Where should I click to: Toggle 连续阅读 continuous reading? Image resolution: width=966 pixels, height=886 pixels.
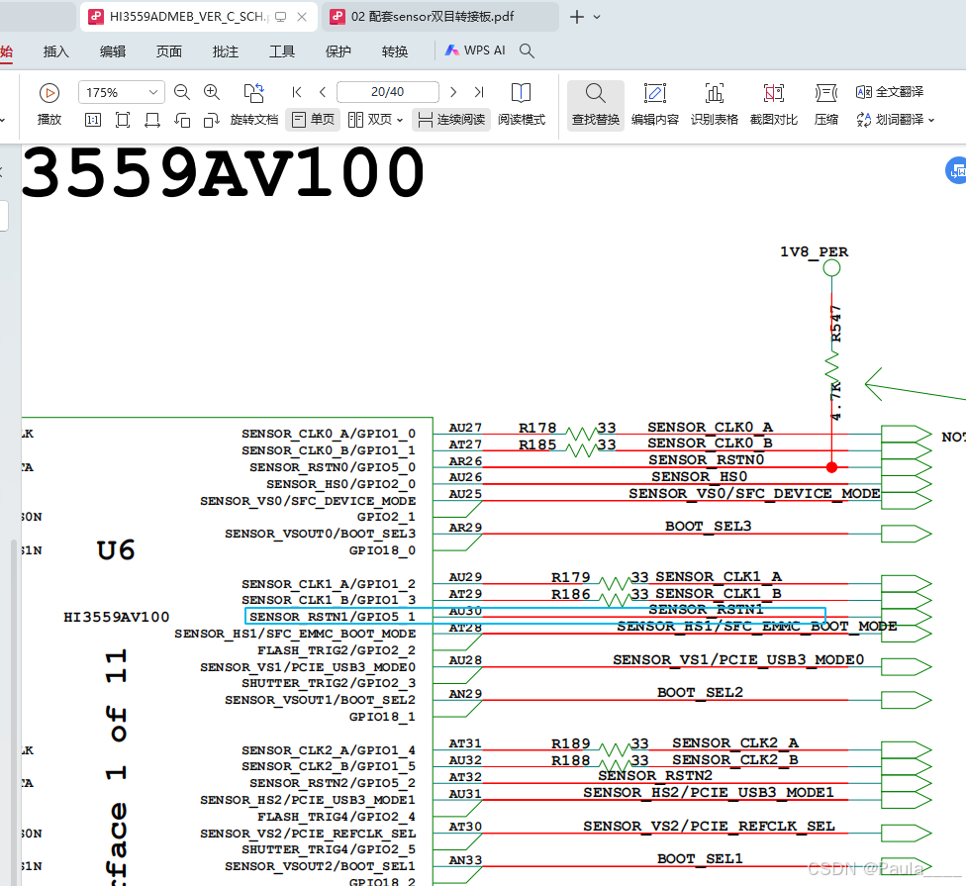451,120
